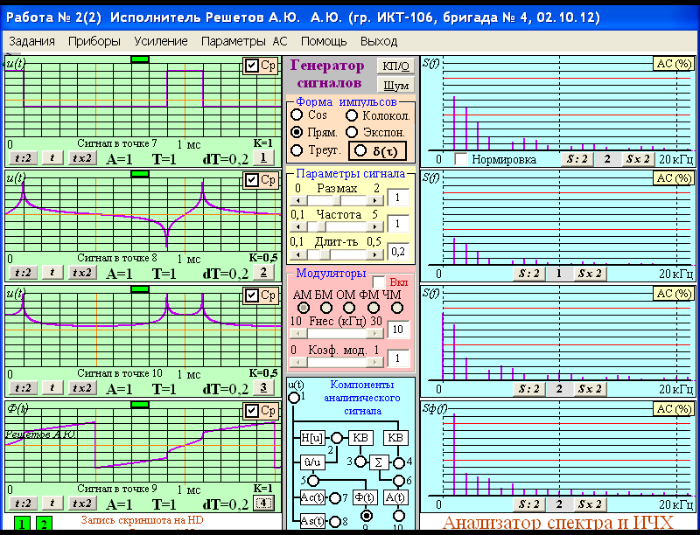Select the ФМ modulation type

[374, 308]
